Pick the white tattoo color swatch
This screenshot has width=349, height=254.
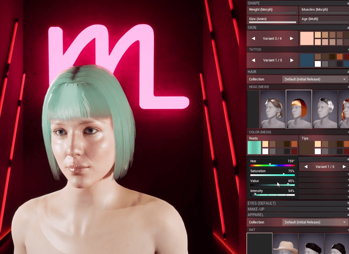point(318,64)
